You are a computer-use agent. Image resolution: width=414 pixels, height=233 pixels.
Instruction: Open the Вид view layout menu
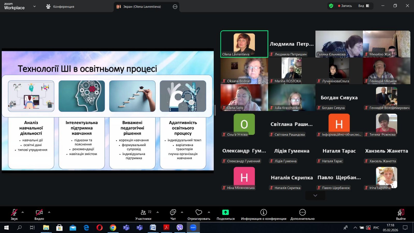pos(364,6)
